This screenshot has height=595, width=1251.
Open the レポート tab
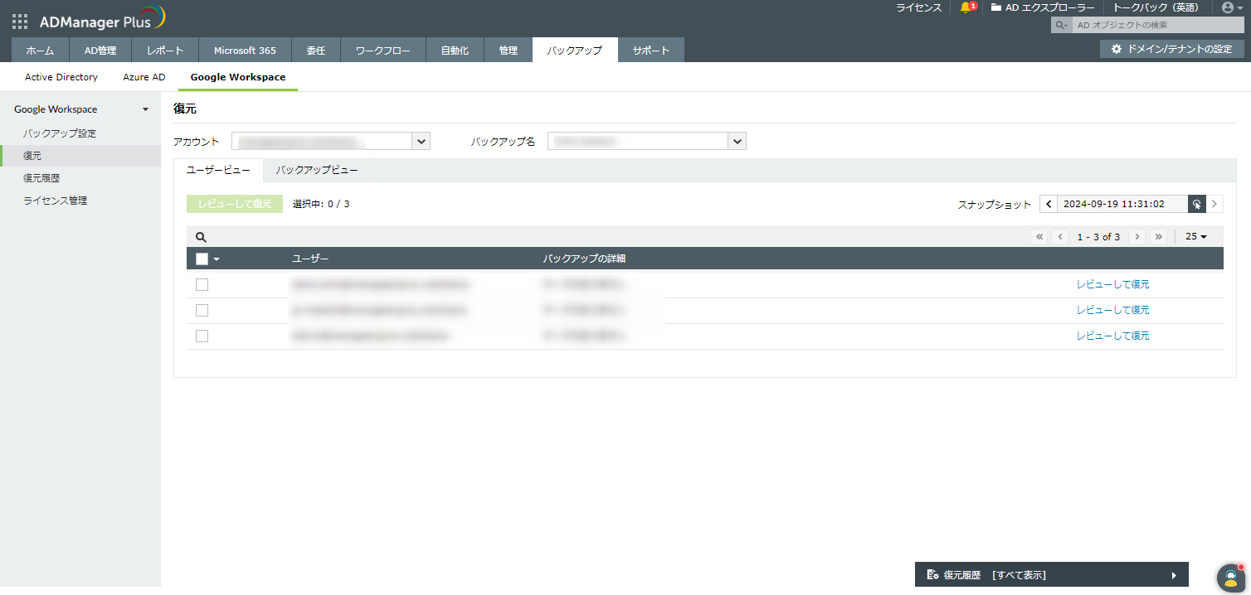tap(165, 51)
